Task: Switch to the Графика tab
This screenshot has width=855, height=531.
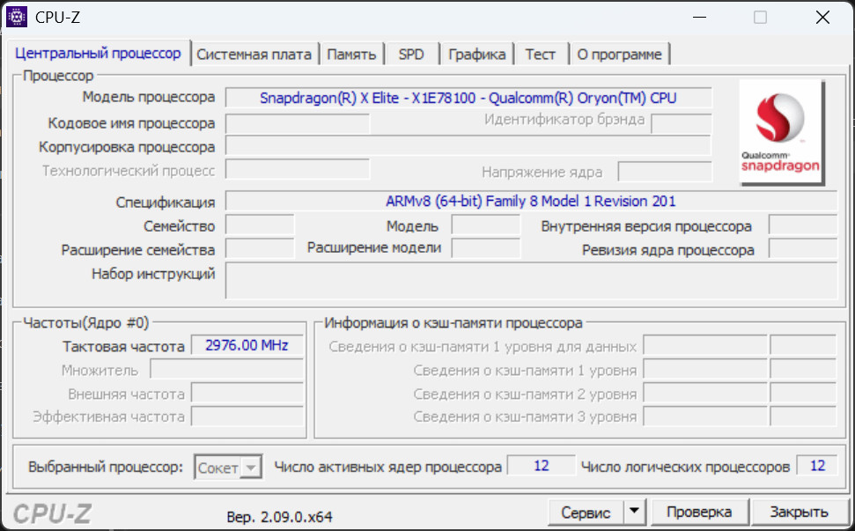Action: [477, 55]
